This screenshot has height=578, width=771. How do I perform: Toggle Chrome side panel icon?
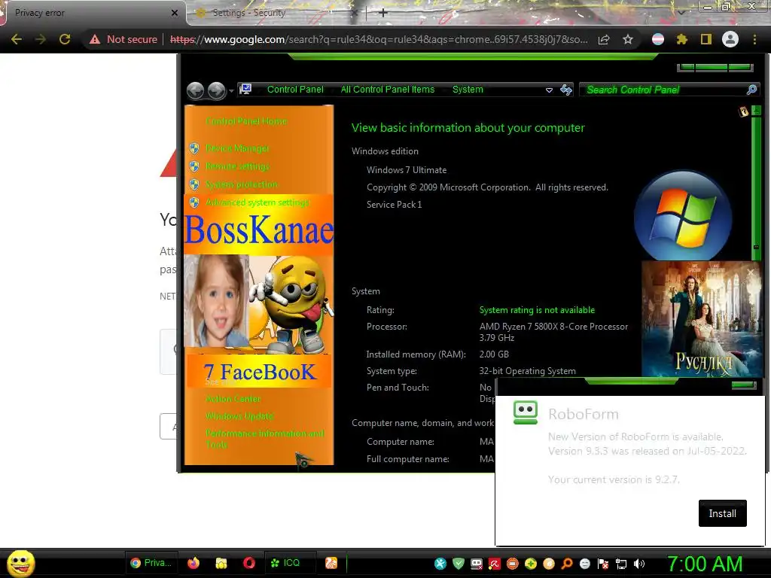click(x=705, y=39)
